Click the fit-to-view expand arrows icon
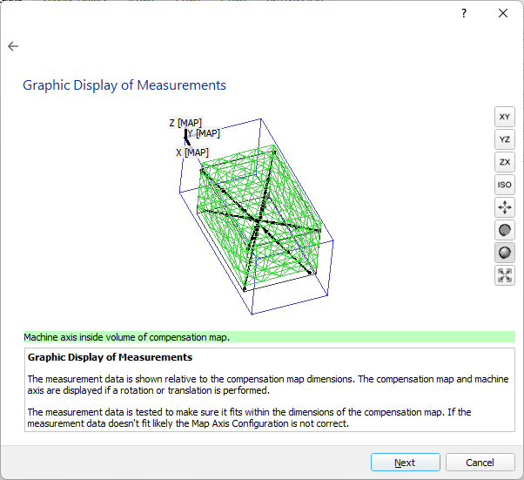The height and width of the screenshot is (480, 524). (x=505, y=275)
